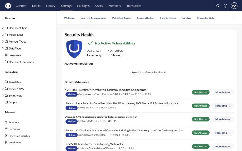Click More Info for XSS/HTML Injection advisory
This screenshot has height=151, width=242.
coord(223,92)
